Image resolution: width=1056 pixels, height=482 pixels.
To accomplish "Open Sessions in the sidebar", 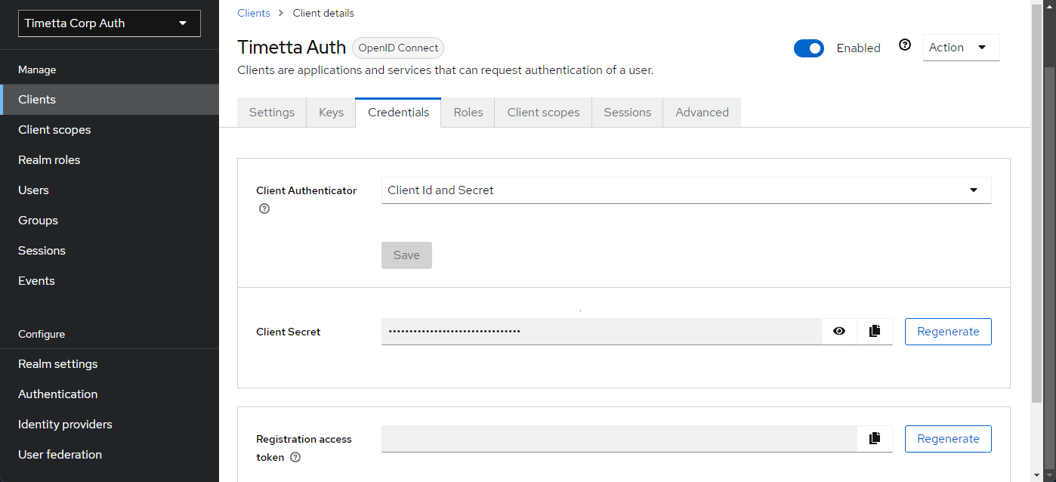I will coord(110,251).
